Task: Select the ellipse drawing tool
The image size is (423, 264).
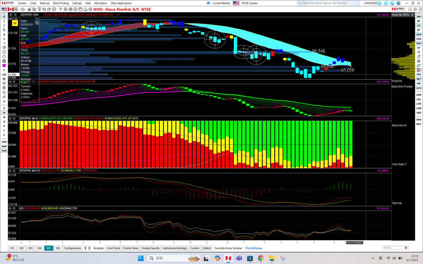Action: pos(4,57)
